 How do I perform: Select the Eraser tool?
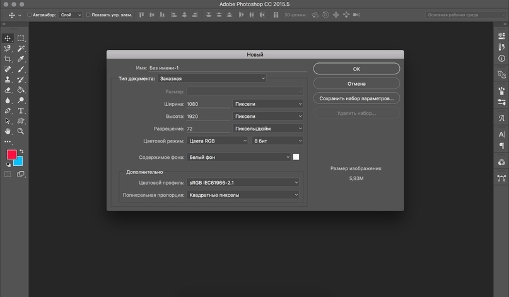point(8,90)
